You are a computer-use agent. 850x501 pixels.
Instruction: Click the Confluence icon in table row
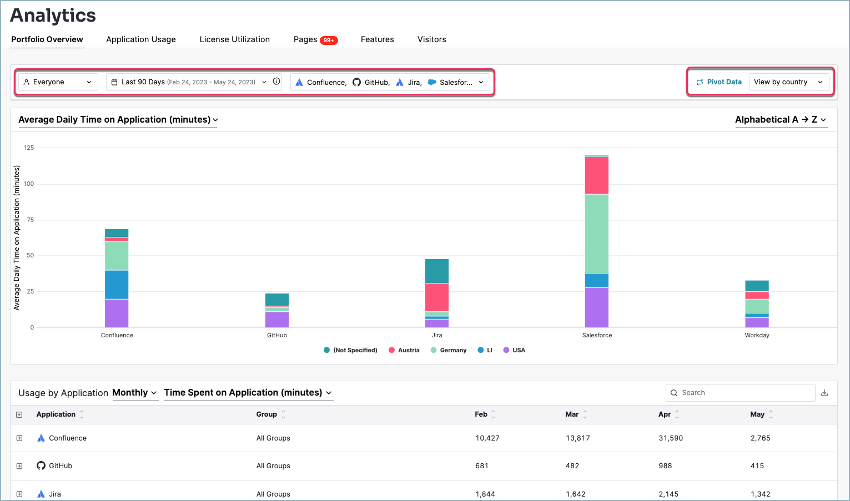[x=41, y=438]
